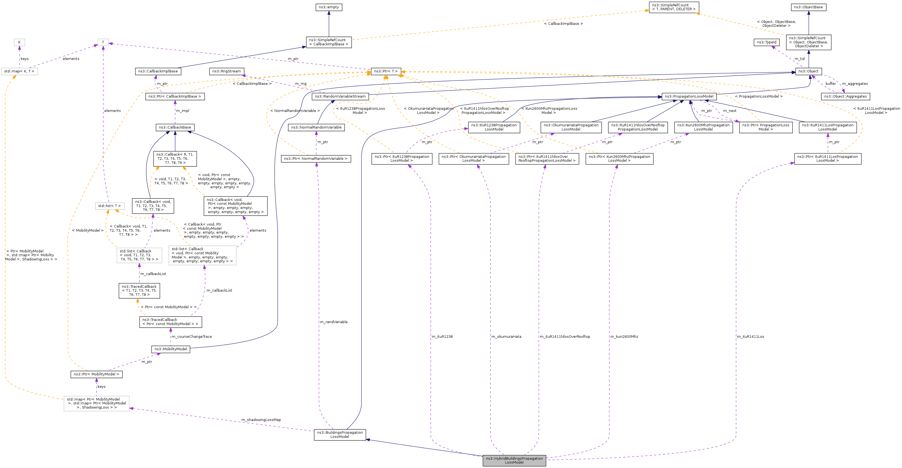Screen dimensions: 902x468
Task: Click the m_courseChangeTrace edge label
Action: (191, 337)
